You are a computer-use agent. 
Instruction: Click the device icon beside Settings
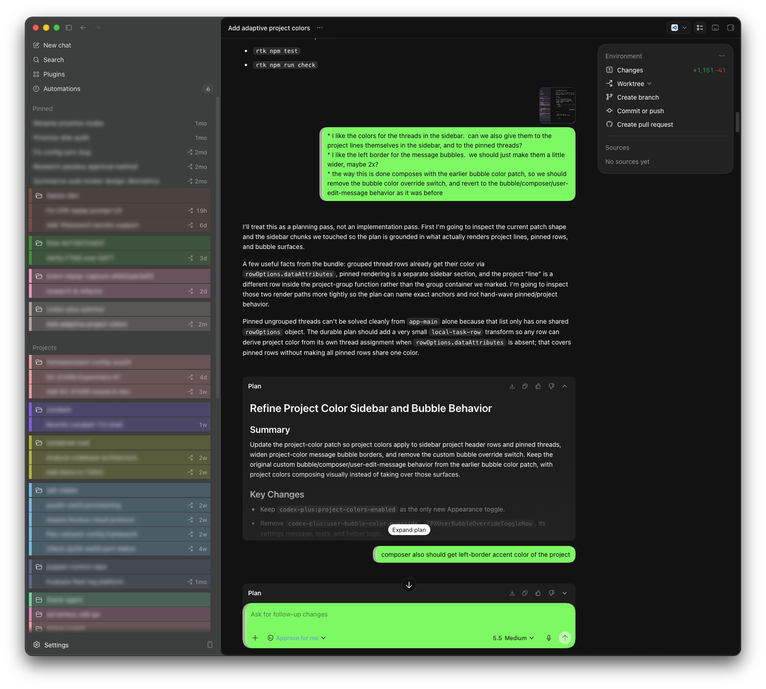(x=210, y=645)
